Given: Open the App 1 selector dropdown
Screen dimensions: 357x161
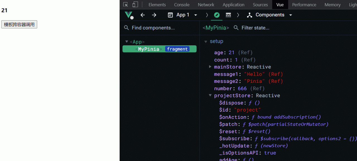Looking at the screenshot, I should tap(183, 15).
